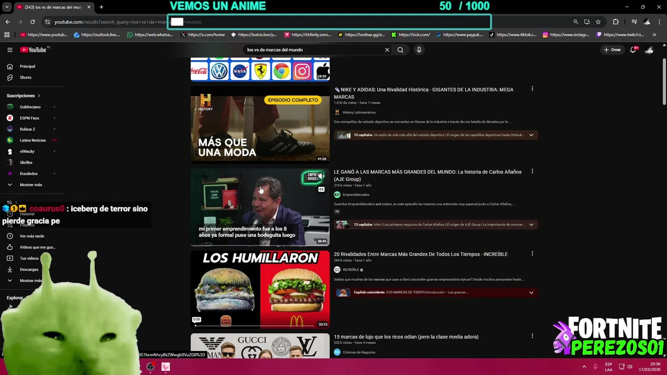The image size is (667, 375).
Task: Expand Mostrar más under subscriptions
Action: click(x=31, y=185)
